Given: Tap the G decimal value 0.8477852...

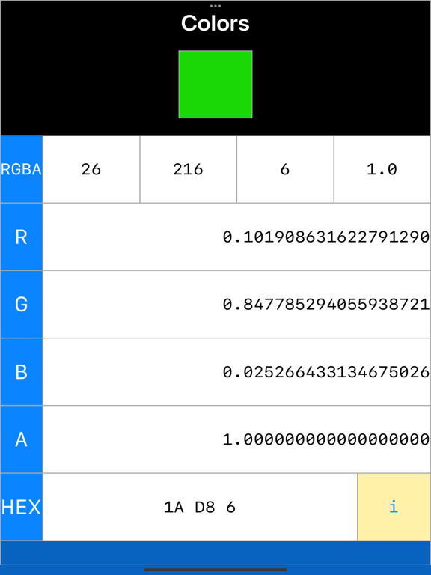Looking at the screenshot, I should click(236, 305).
